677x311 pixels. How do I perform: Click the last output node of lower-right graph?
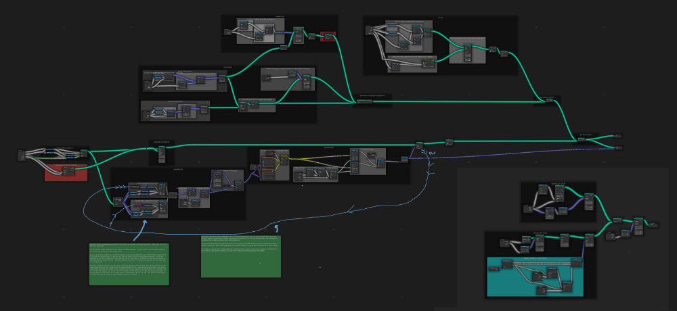pos(654,224)
